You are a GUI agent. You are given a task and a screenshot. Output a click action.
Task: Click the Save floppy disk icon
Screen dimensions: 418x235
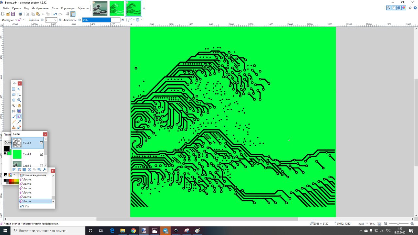tap(13, 14)
